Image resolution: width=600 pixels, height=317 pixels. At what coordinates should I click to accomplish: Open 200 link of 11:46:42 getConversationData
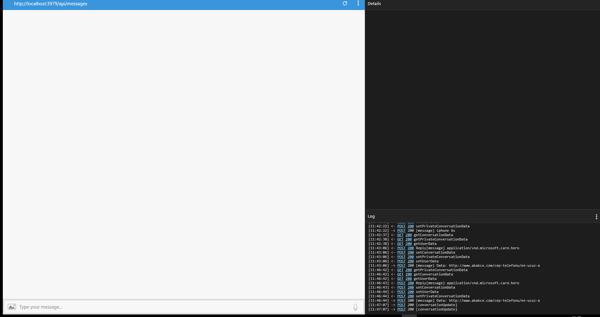click(409, 274)
